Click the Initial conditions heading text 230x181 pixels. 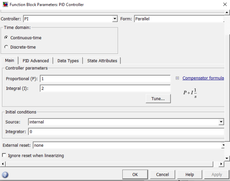click(x=21, y=112)
